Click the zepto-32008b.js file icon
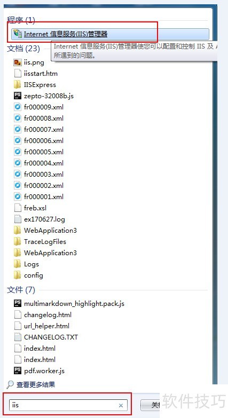This screenshot has height=418, width=228. (x=17, y=96)
